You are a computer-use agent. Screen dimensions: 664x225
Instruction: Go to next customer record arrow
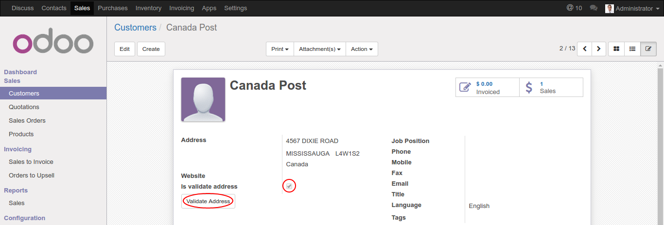coord(598,48)
